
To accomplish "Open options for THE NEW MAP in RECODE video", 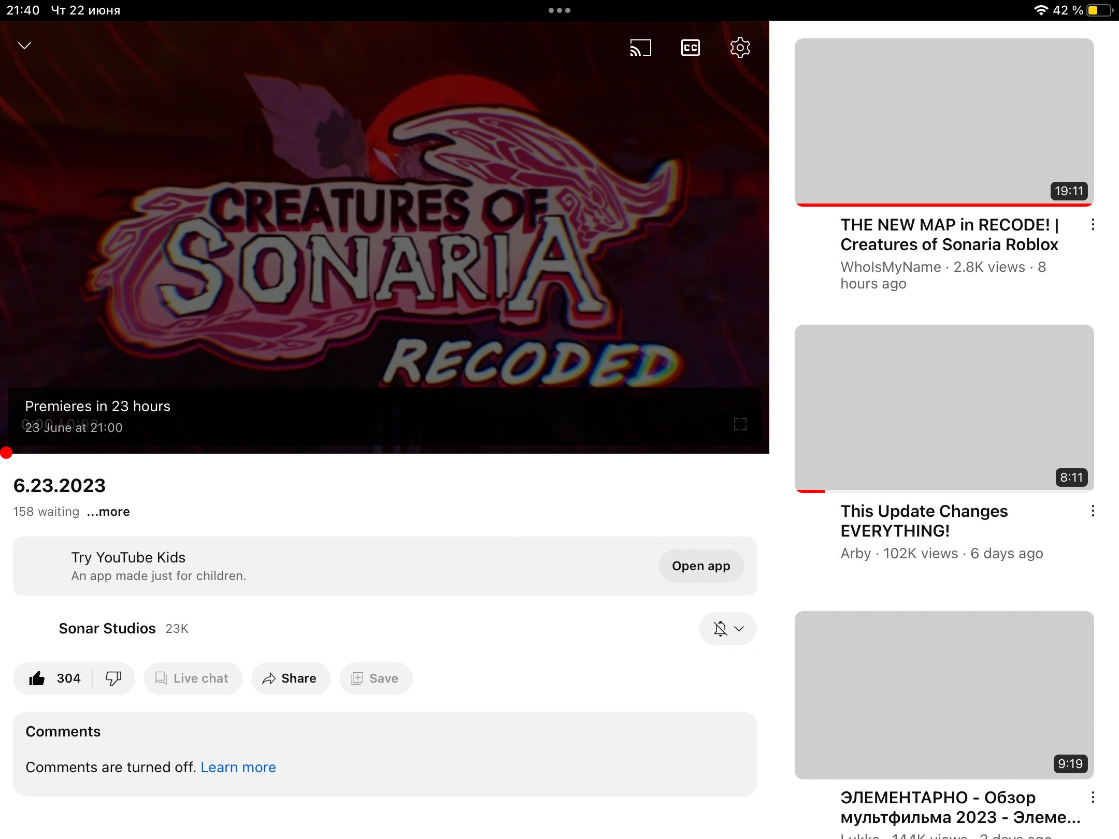I will click(1093, 224).
